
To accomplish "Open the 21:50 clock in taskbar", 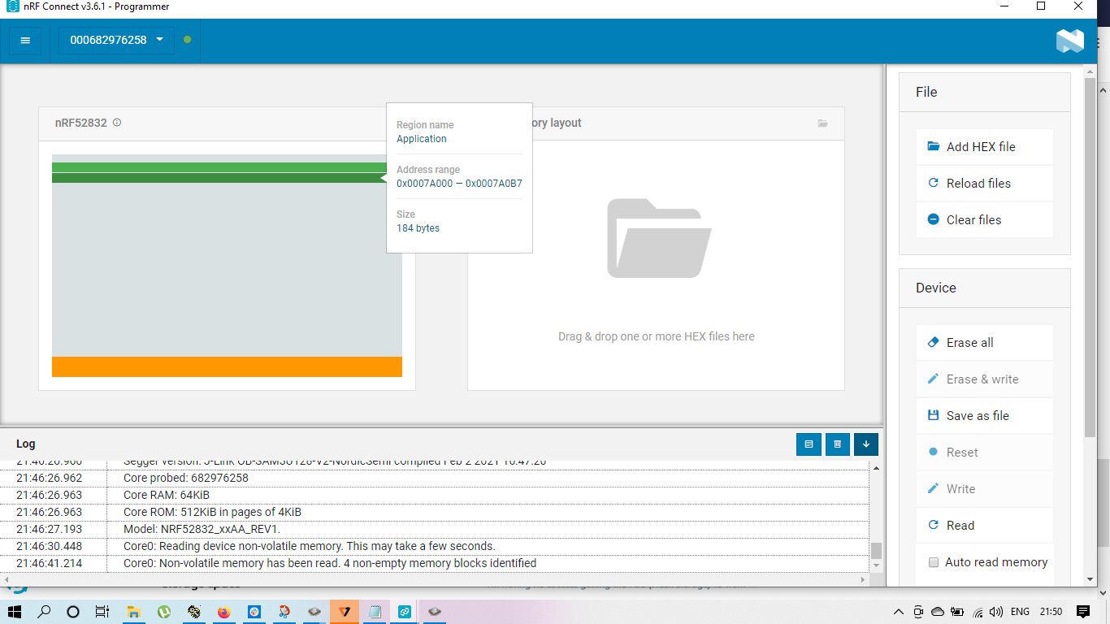I will [x=1051, y=612].
